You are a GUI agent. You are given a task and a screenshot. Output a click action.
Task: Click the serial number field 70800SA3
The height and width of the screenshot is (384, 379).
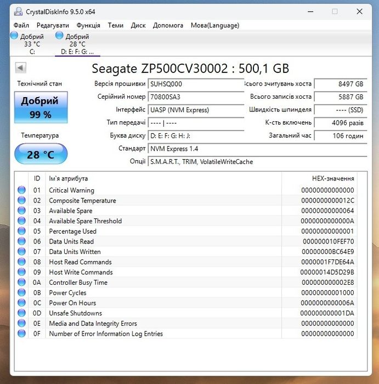196,97
